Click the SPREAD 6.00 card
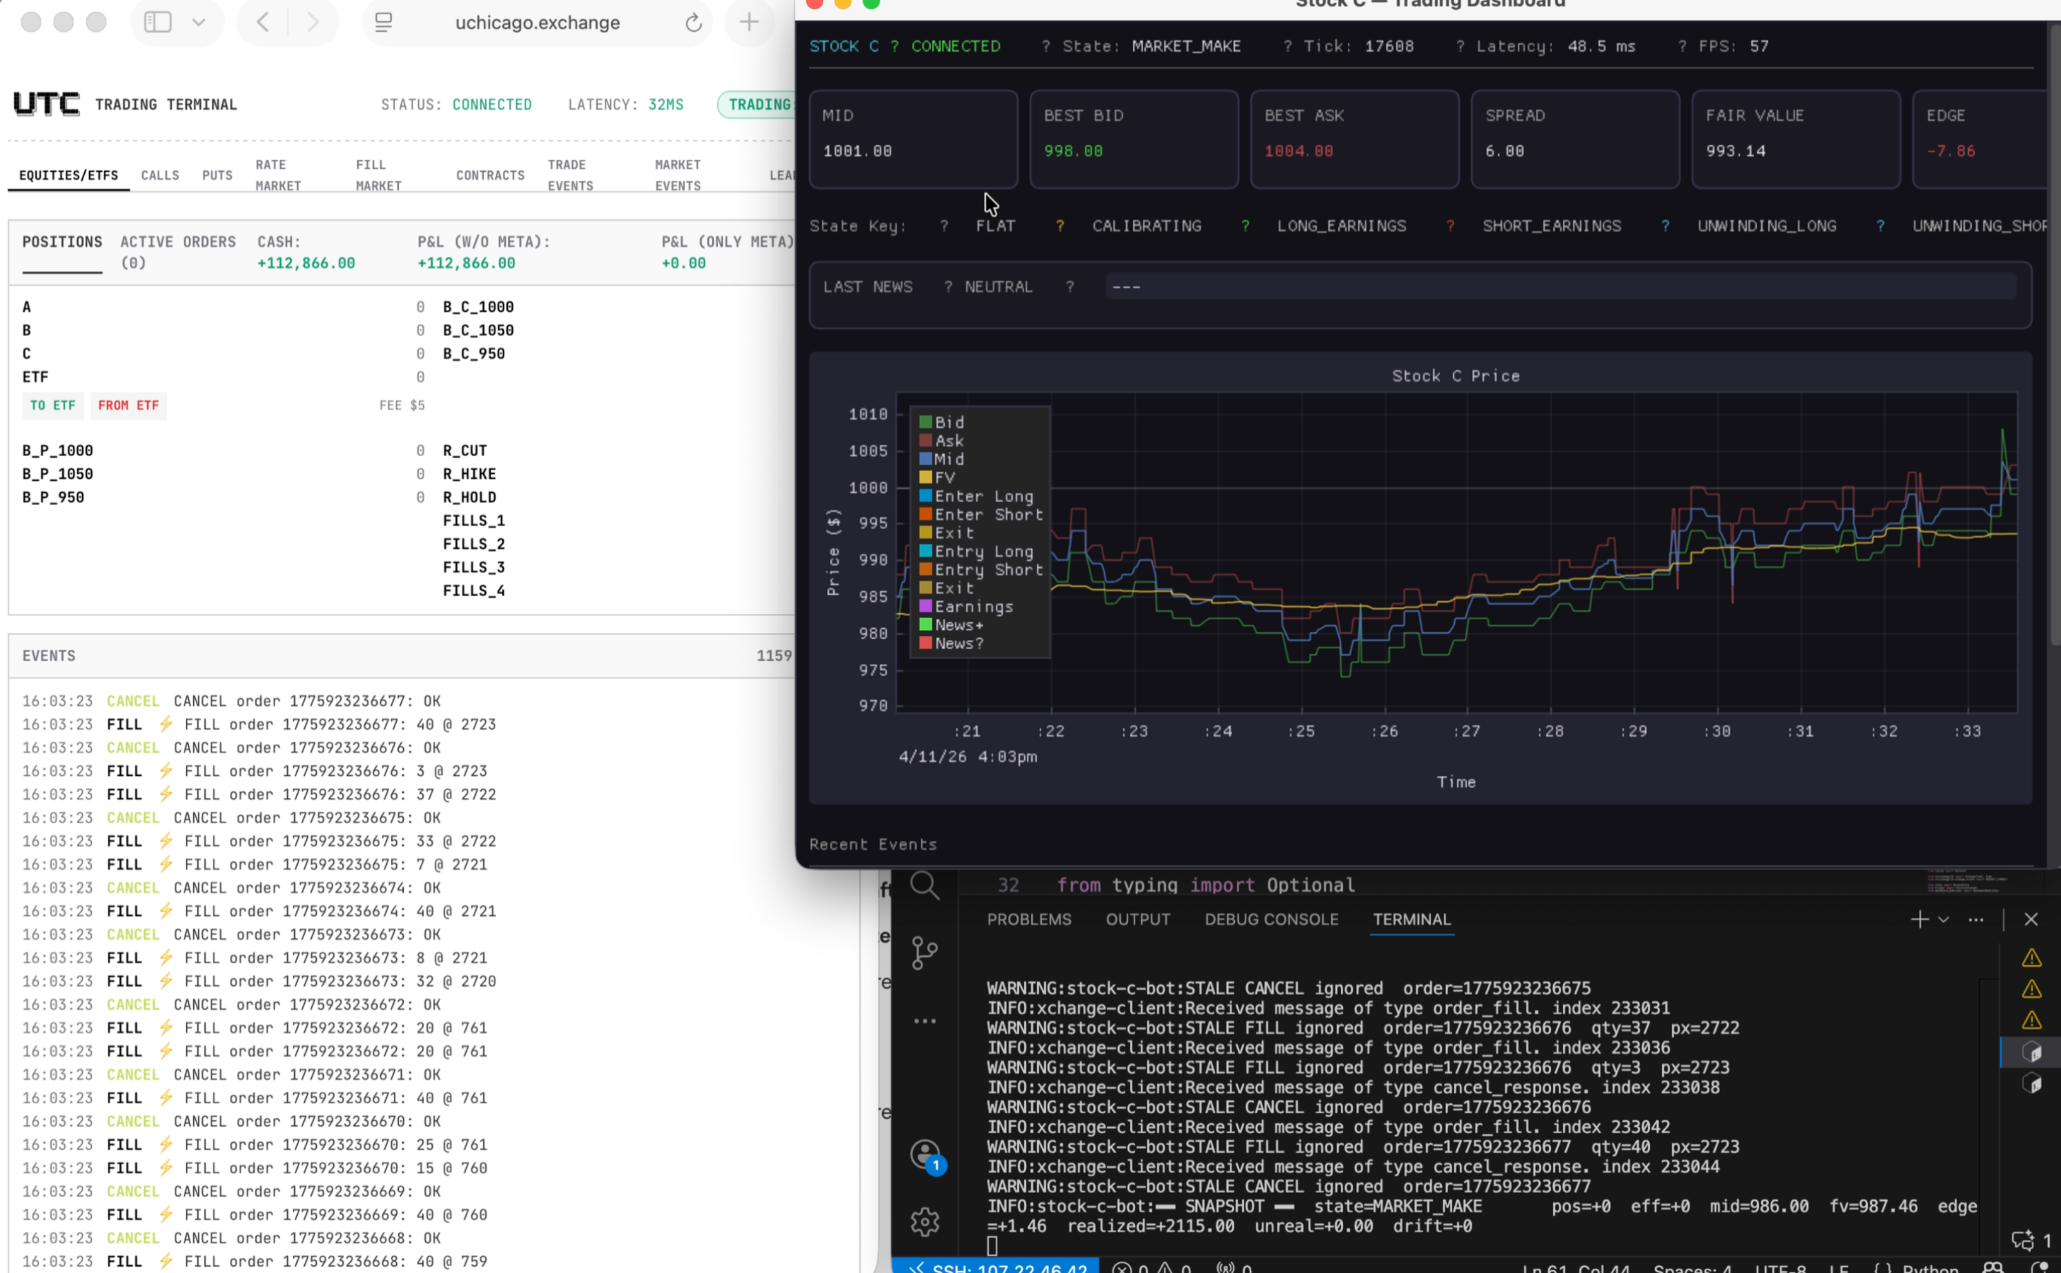The image size is (2061, 1273). 1574,139
